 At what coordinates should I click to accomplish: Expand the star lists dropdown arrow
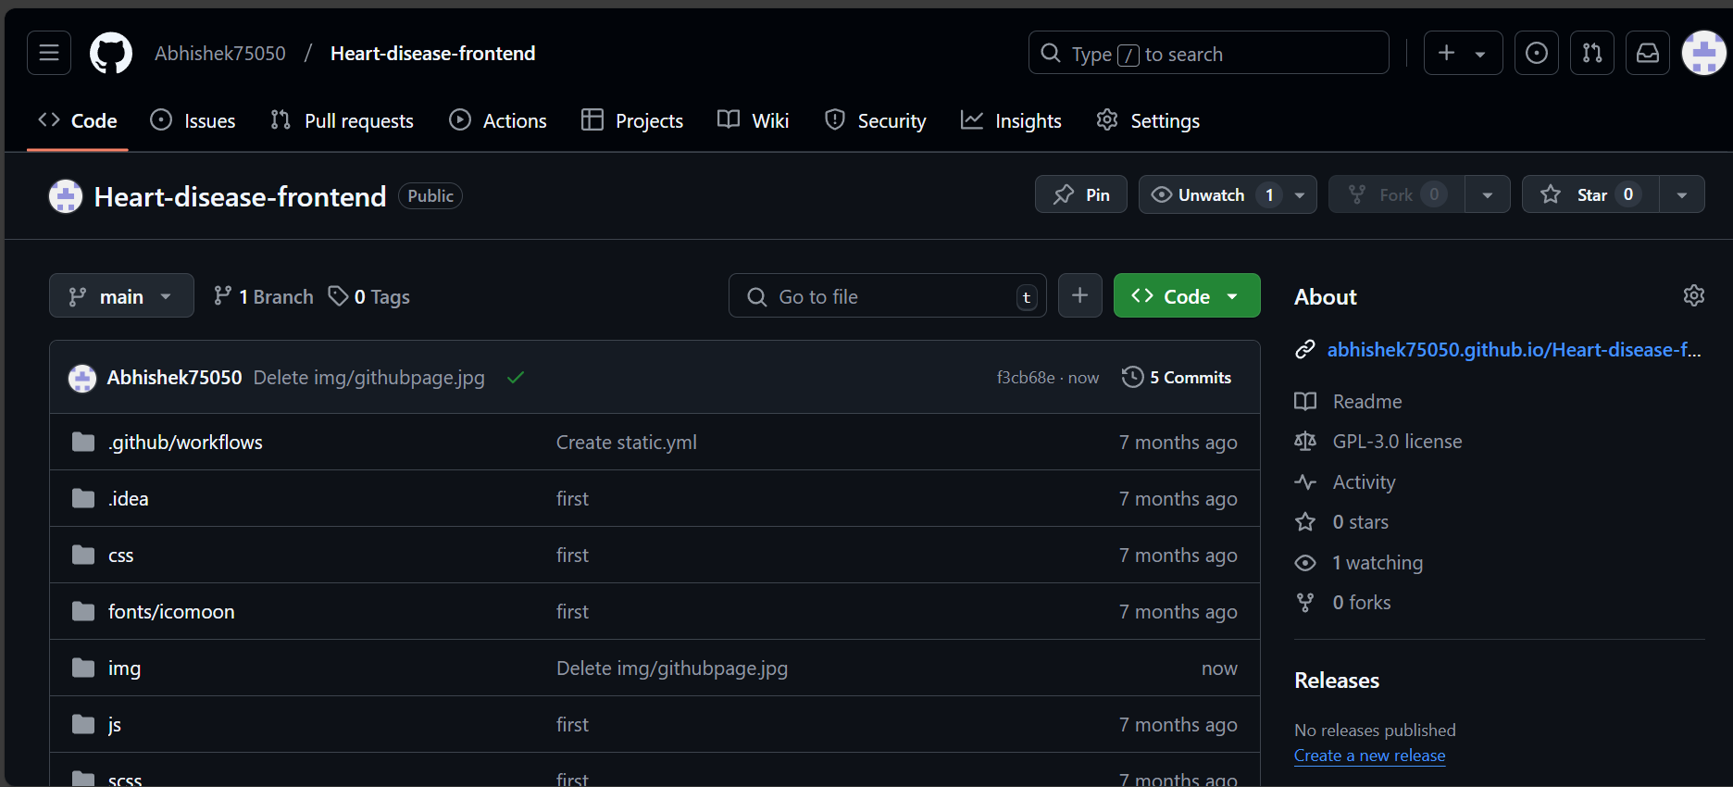[1681, 194]
